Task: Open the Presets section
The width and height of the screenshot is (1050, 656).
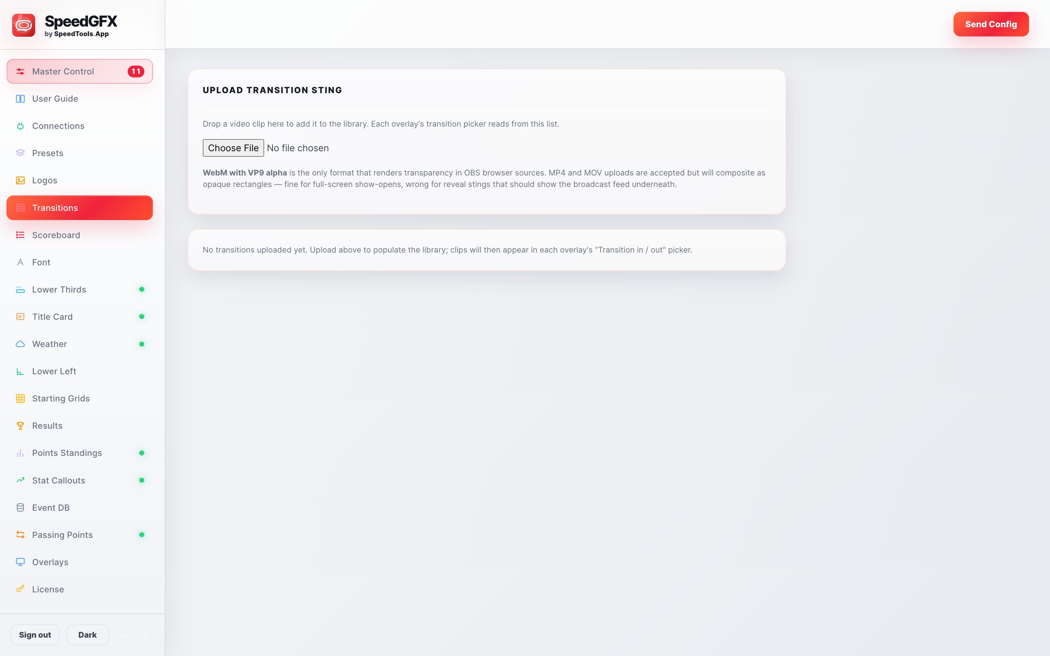Action: (x=80, y=153)
